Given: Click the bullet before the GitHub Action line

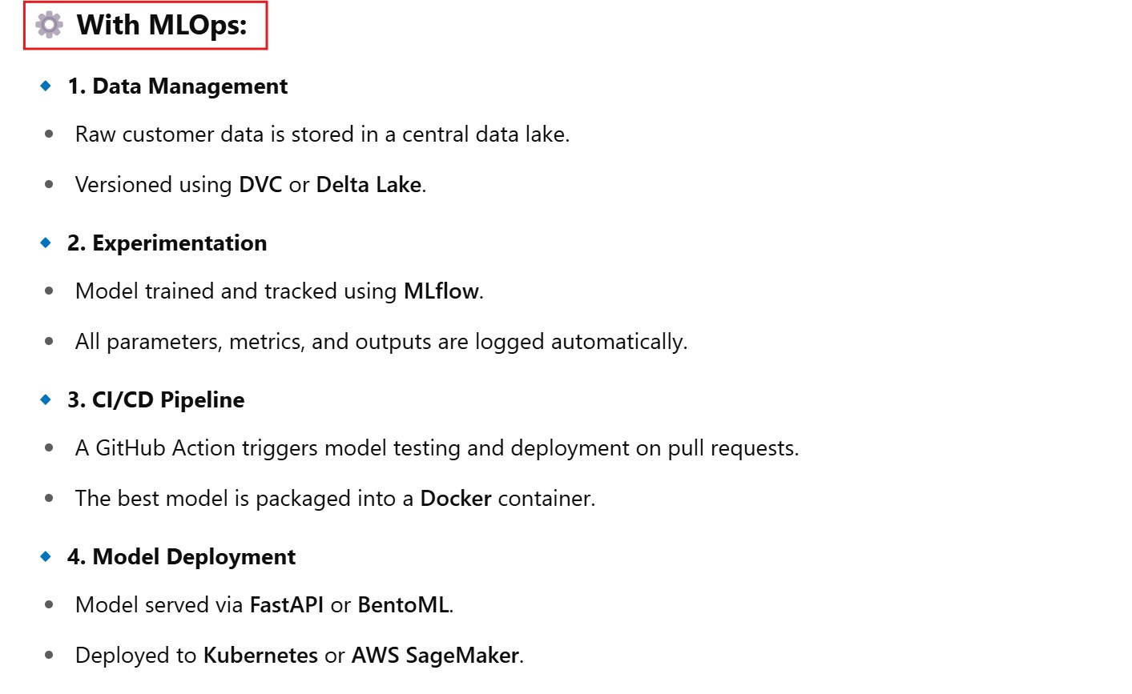Looking at the screenshot, I should (x=50, y=448).
